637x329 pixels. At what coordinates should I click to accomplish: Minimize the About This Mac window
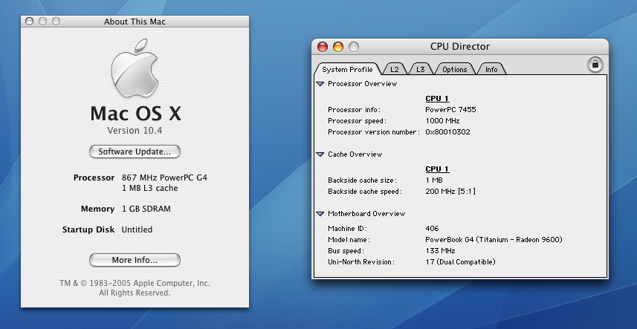click(x=42, y=21)
